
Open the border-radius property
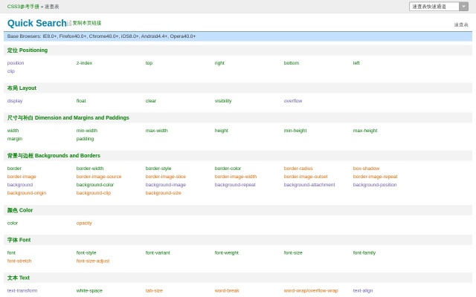(298, 169)
